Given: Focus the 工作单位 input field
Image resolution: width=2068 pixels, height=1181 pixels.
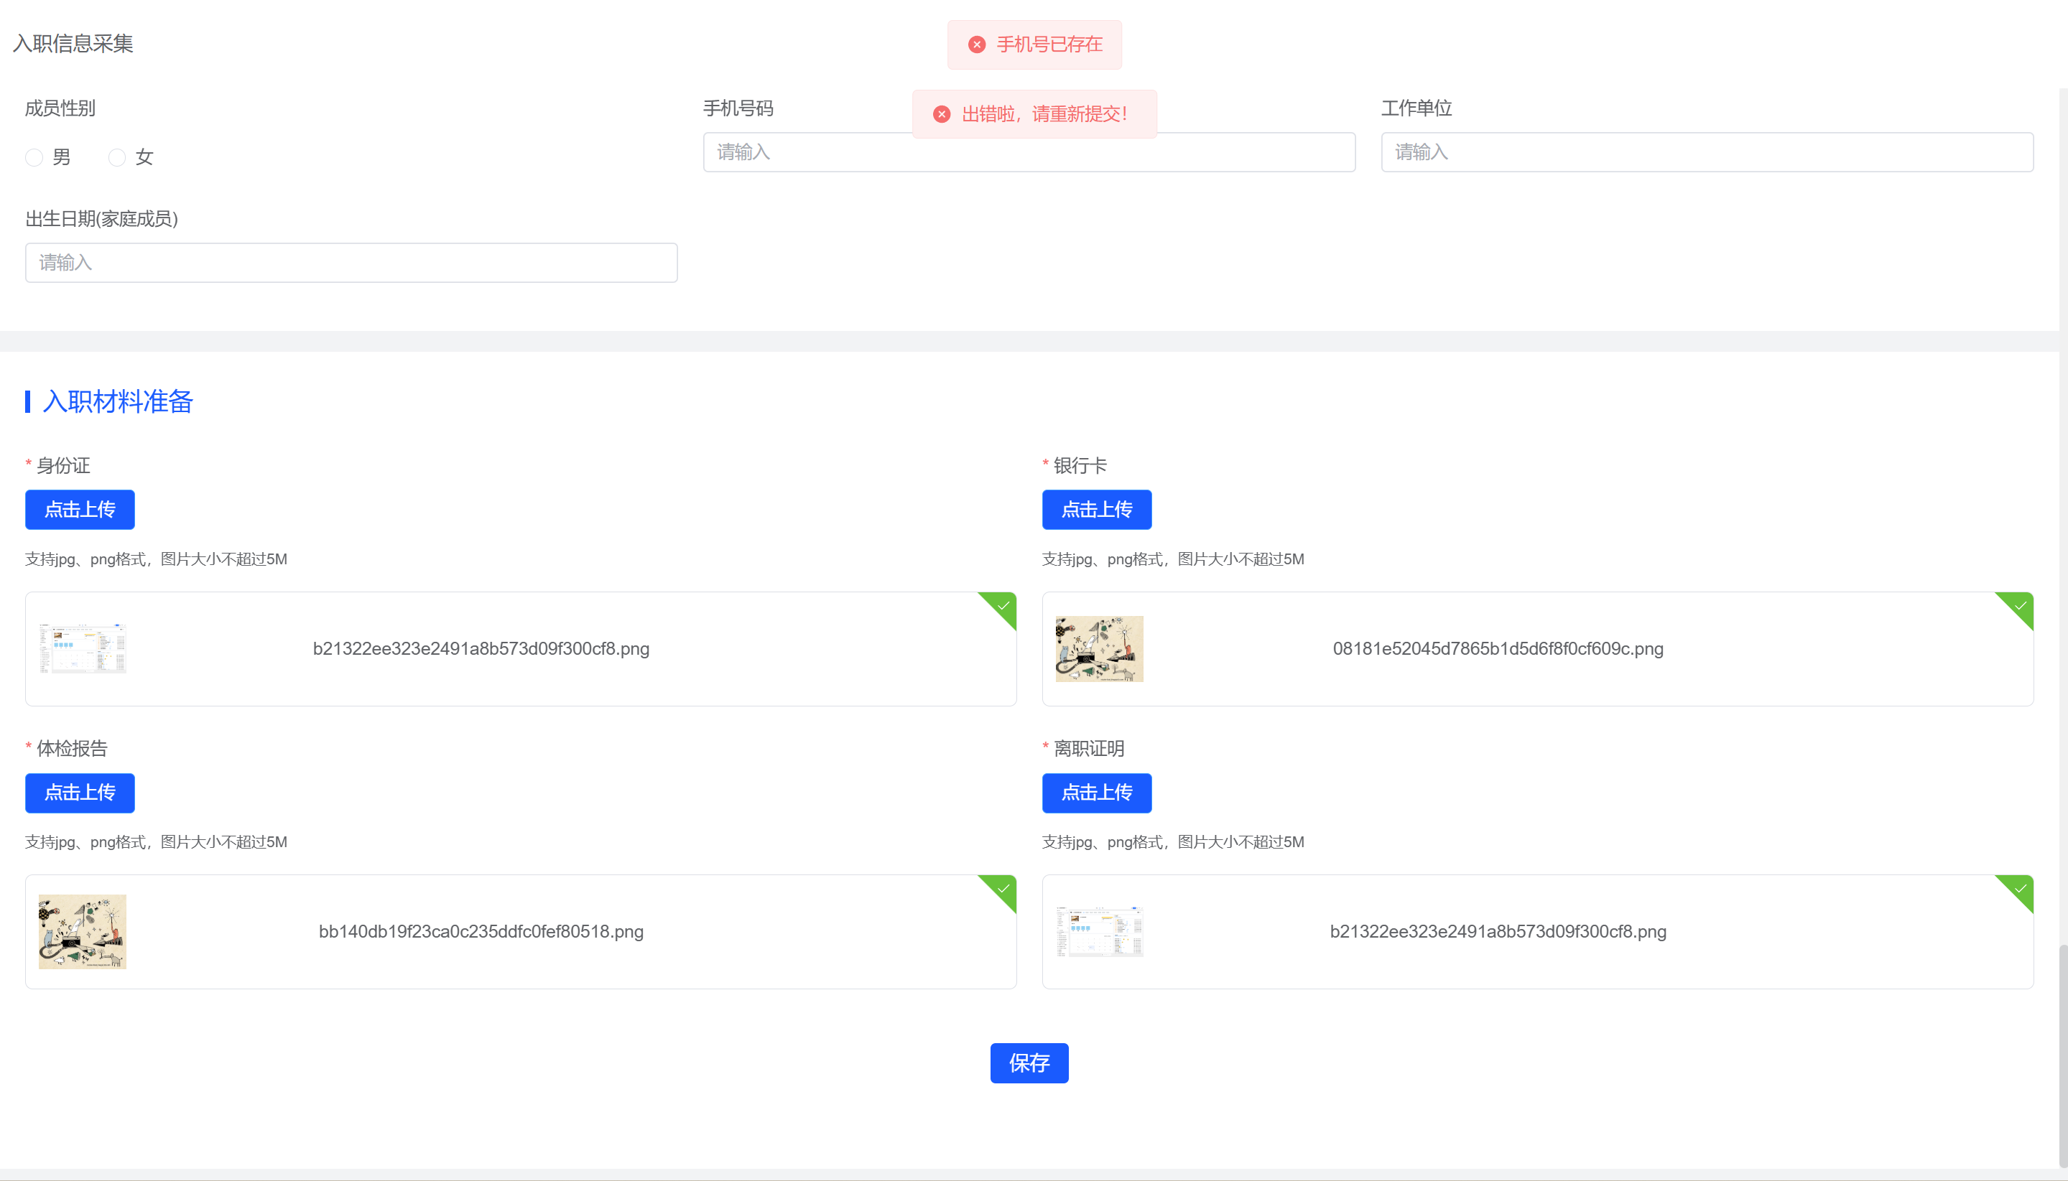Looking at the screenshot, I should (x=1707, y=151).
